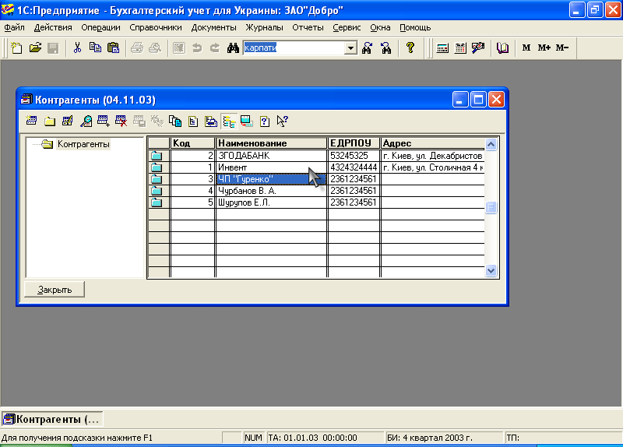Toggle the hierarchical list view icon
623x447 pixels.
(229, 121)
